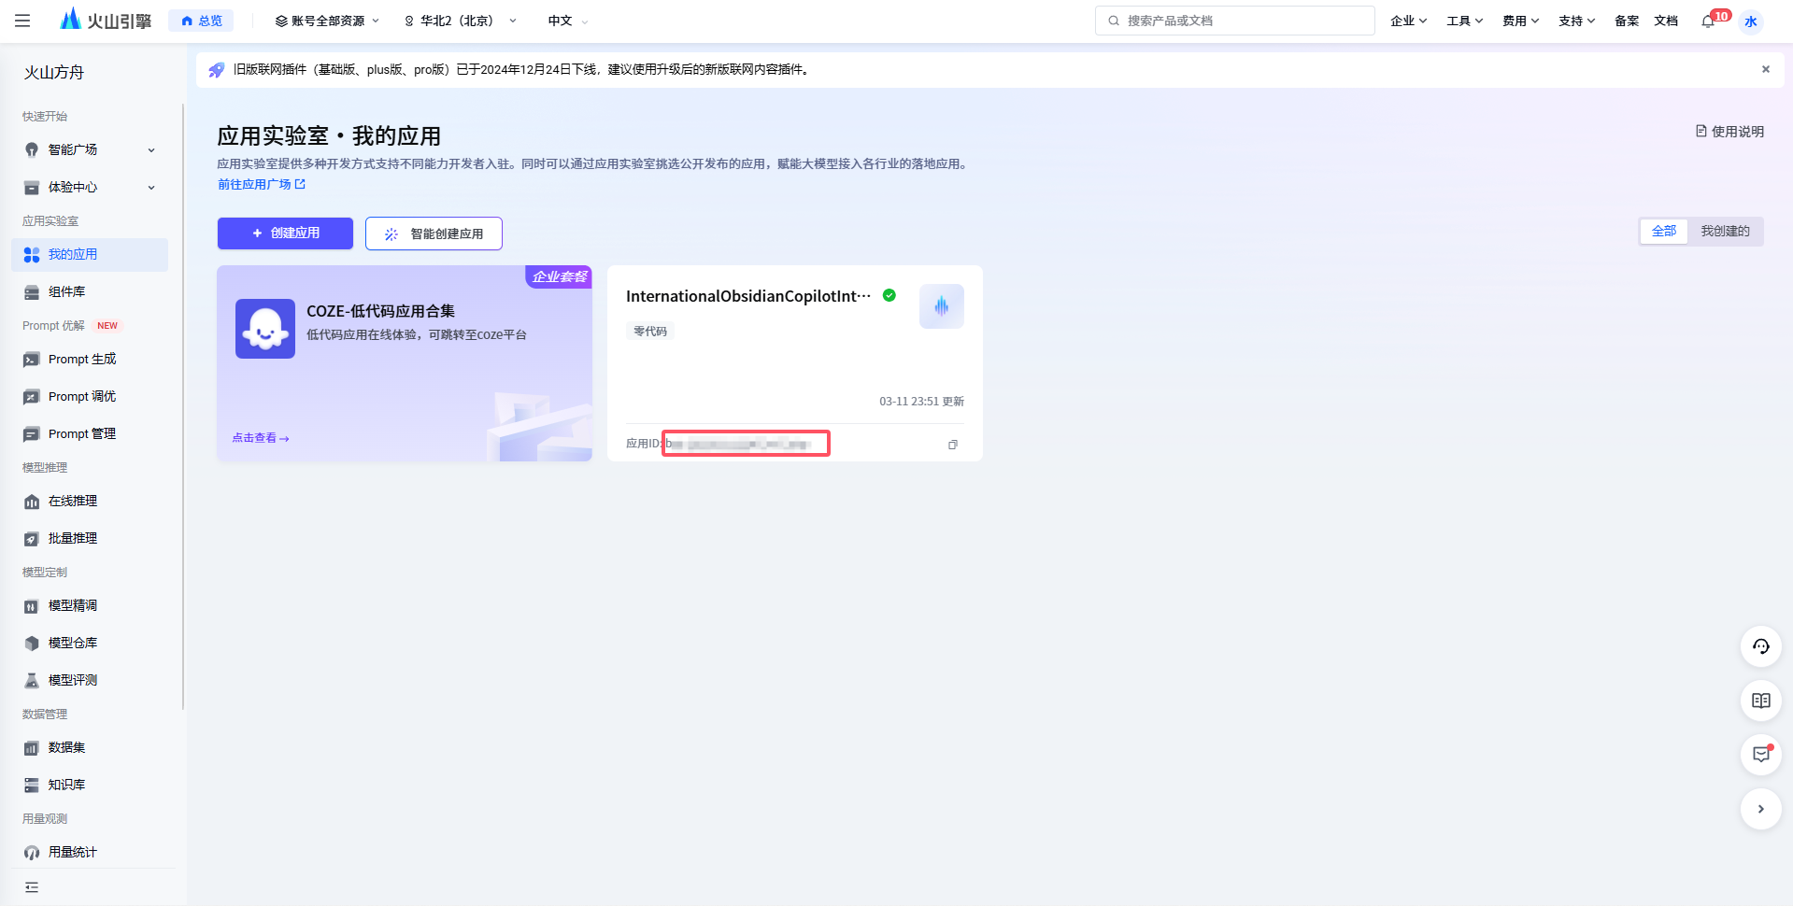Open 在线推理 in the sidebar
Screen dimensions: 1793x906
tap(91, 501)
